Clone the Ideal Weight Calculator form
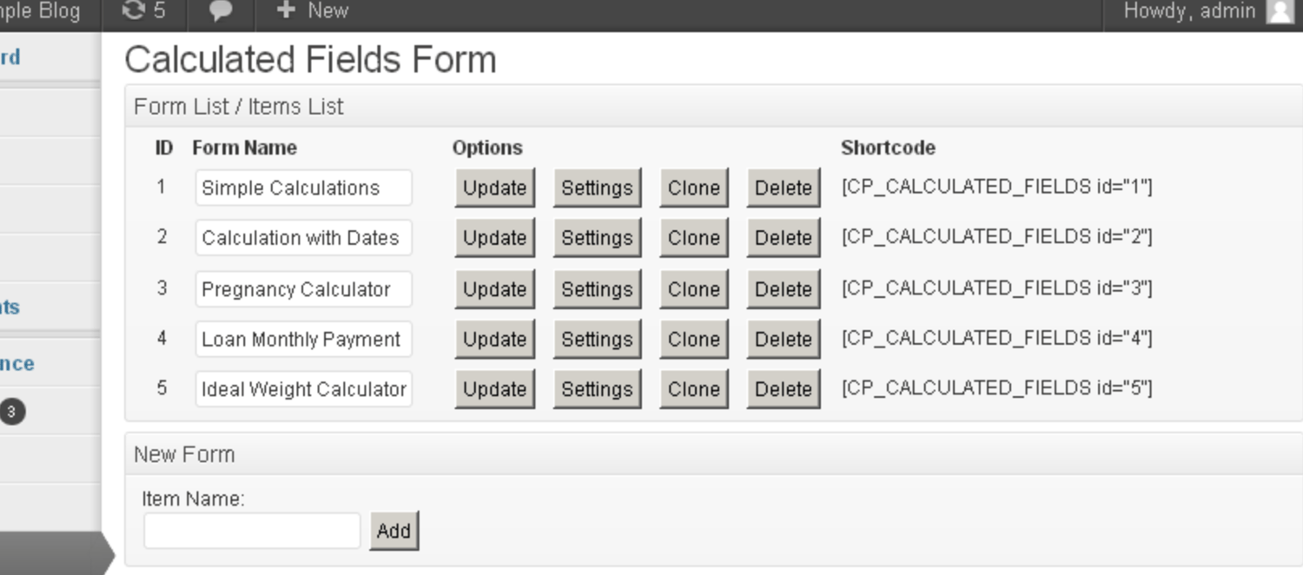Screen dimensions: 1303x575 point(693,389)
